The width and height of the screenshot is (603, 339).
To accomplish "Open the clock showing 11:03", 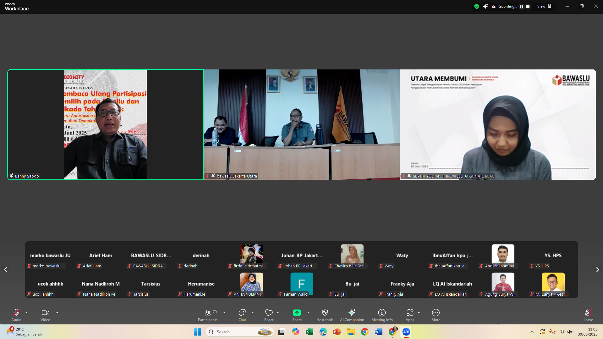I will click(x=588, y=332).
